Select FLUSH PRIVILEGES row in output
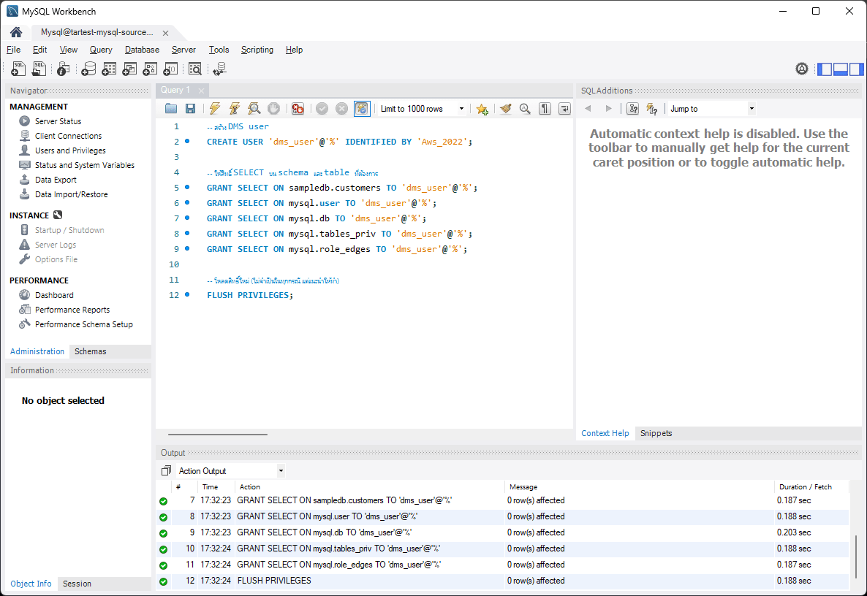 pos(502,581)
